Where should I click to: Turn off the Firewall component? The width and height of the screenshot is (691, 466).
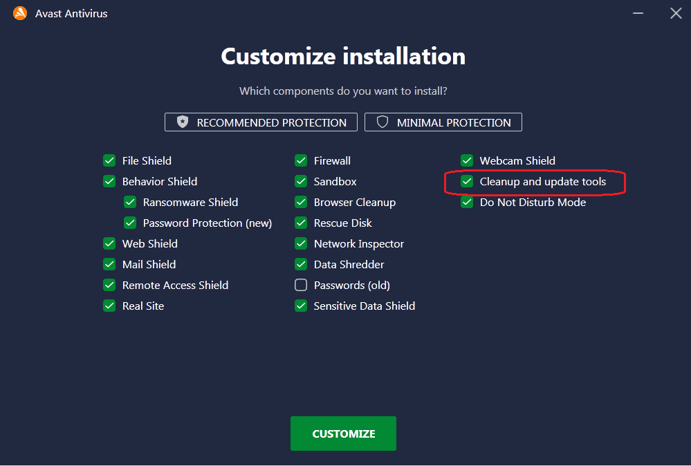coord(301,161)
